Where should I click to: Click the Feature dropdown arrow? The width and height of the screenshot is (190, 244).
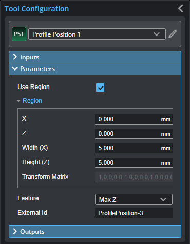click(x=163, y=199)
